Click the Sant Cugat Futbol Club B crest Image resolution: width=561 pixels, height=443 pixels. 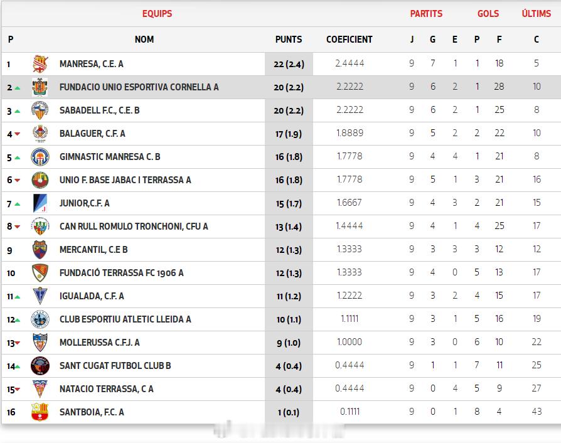coord(40,366)
